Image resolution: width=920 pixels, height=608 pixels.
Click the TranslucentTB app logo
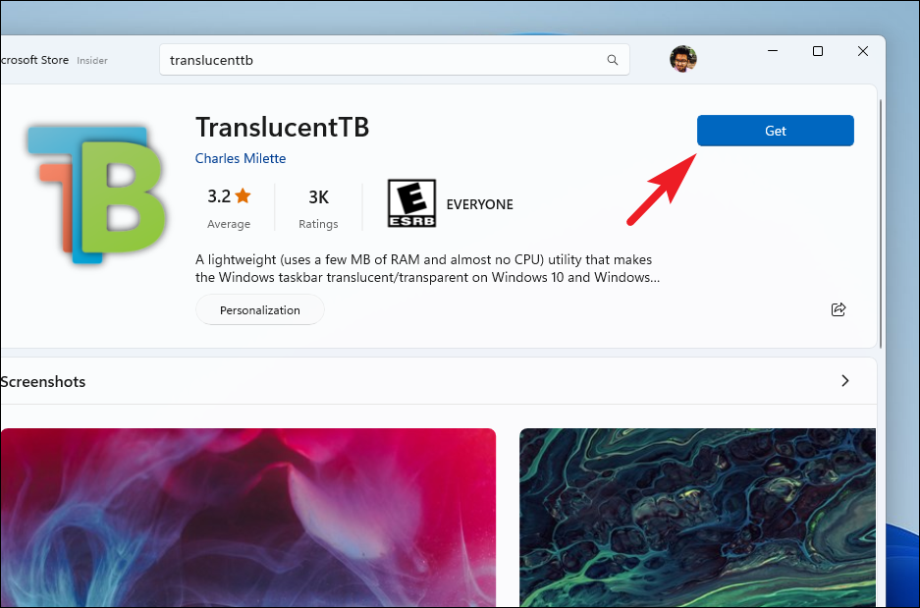click(97, 193)
